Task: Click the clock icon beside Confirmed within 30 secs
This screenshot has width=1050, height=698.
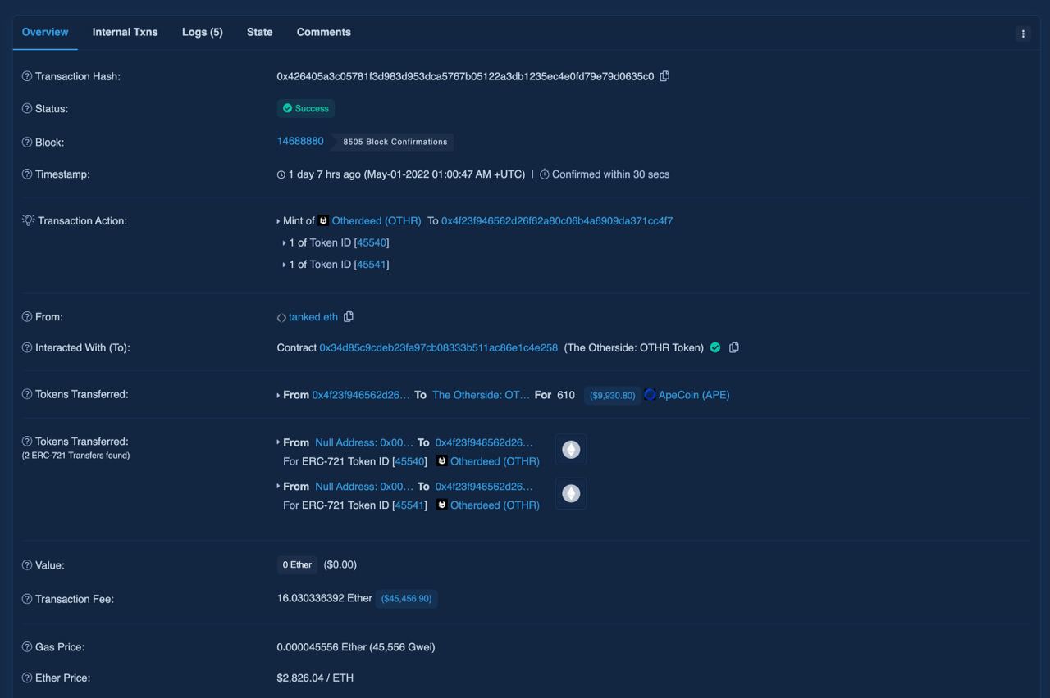Action: (x=545, y=174)
